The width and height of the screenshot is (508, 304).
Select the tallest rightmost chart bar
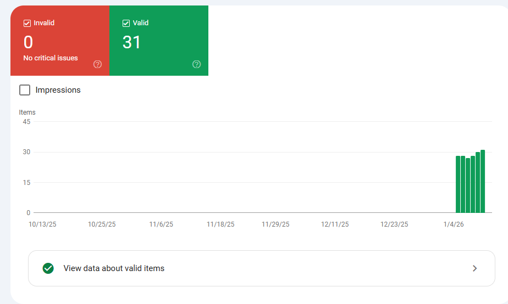point(483,181)
